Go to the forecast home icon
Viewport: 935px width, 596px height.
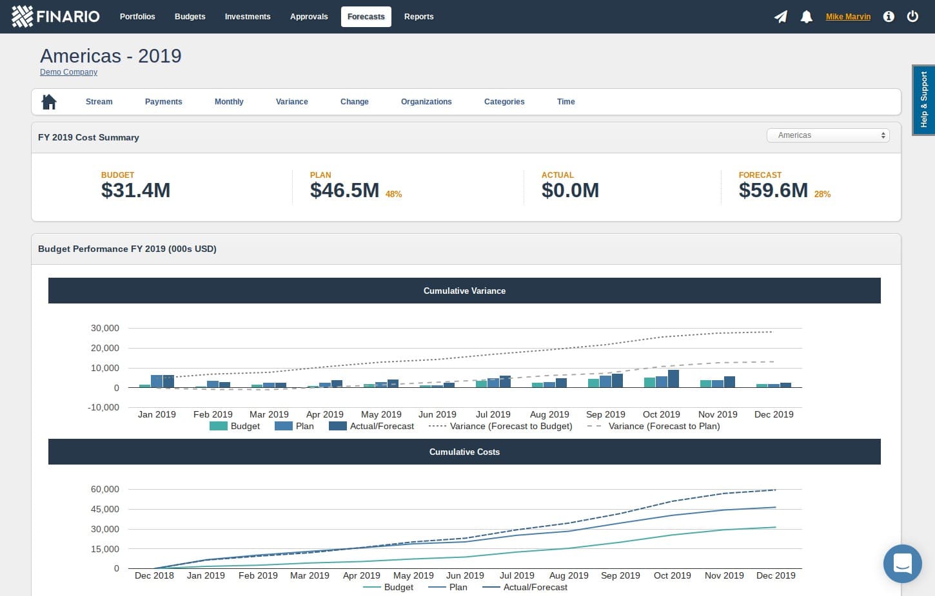(49, 102)
